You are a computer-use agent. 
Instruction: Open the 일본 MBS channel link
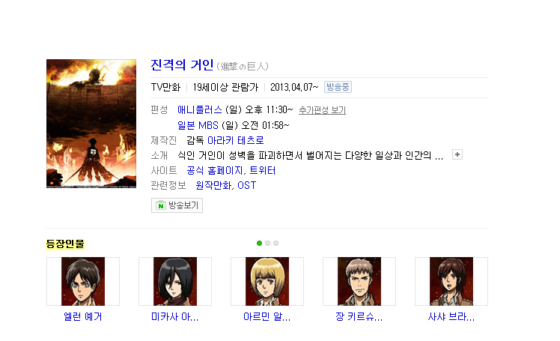[198, 125]
